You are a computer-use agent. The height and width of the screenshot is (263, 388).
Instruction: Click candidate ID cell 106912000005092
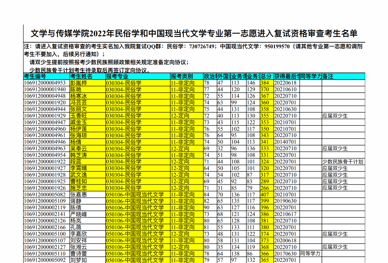click(47, 260)
